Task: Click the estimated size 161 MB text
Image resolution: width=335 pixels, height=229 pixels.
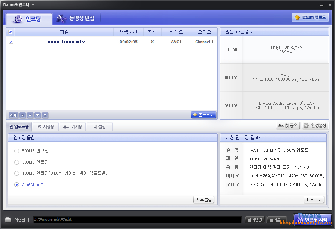Action: coord(279,167)
